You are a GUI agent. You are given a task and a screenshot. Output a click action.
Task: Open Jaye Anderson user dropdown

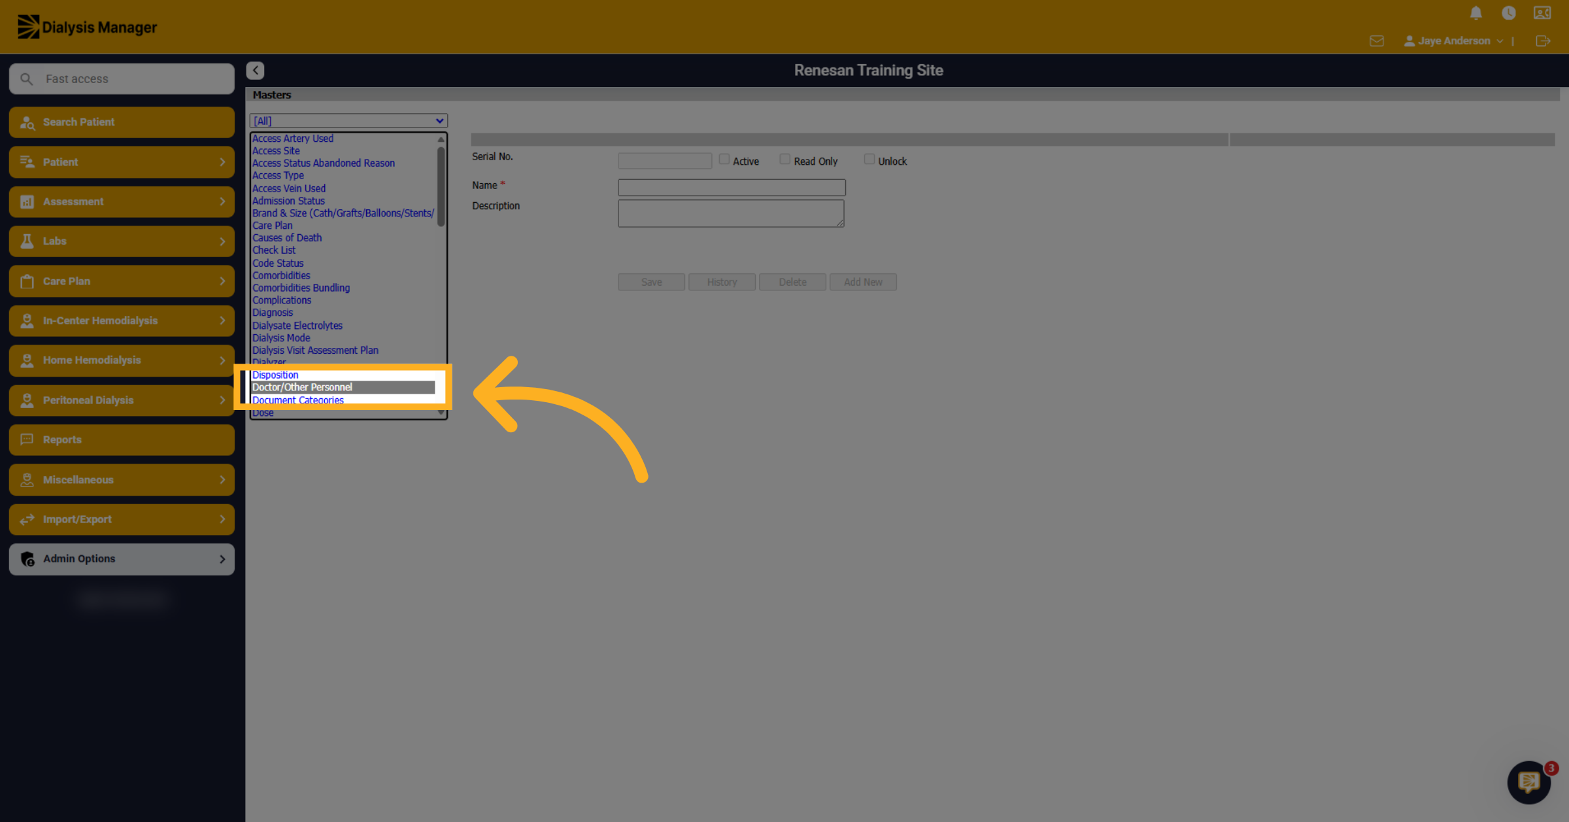1453,41
